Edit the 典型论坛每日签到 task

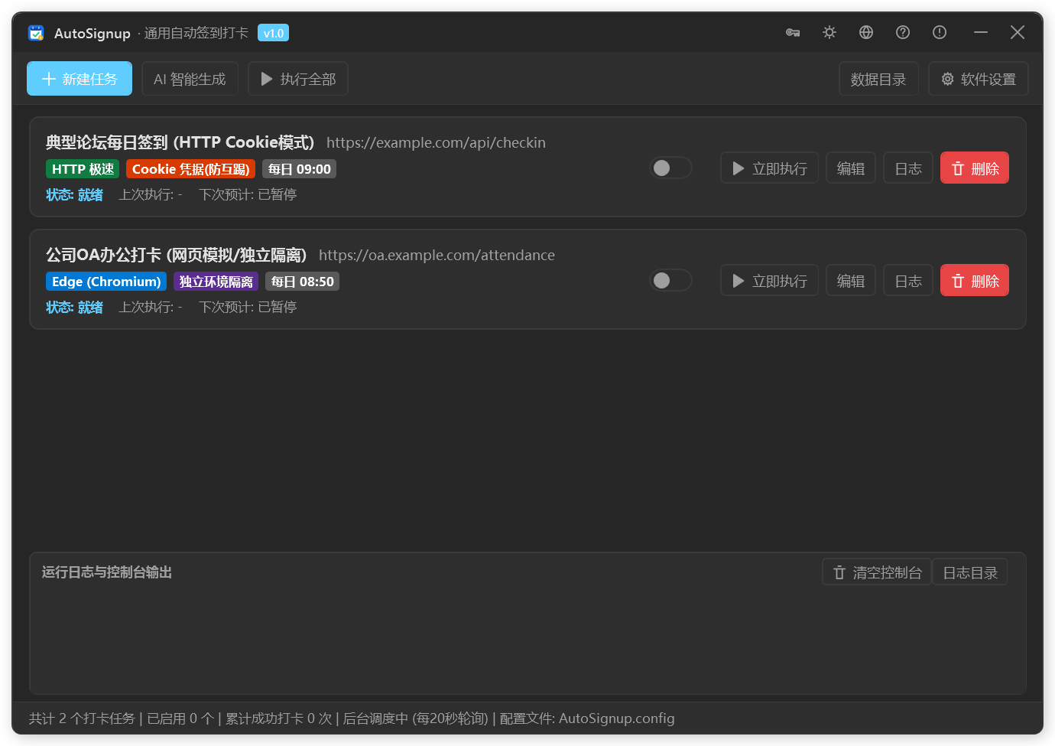(851, 168)
